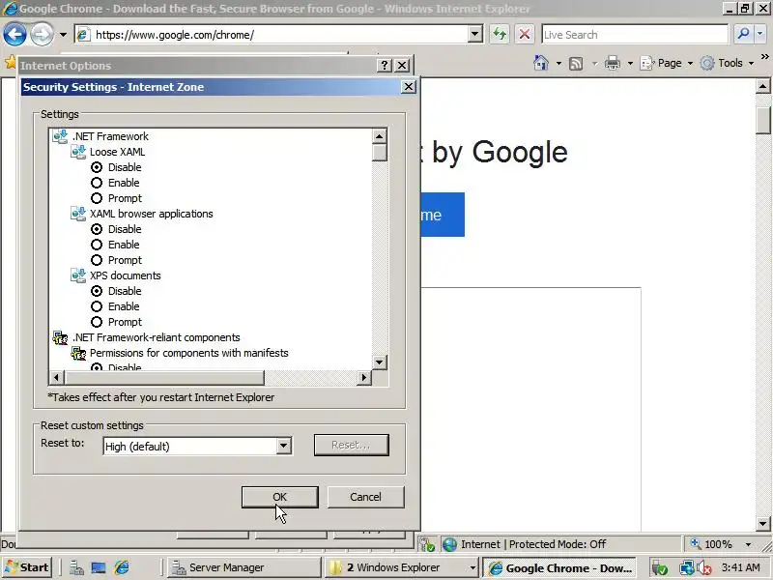Click the .NET Framework category icon

60,136
